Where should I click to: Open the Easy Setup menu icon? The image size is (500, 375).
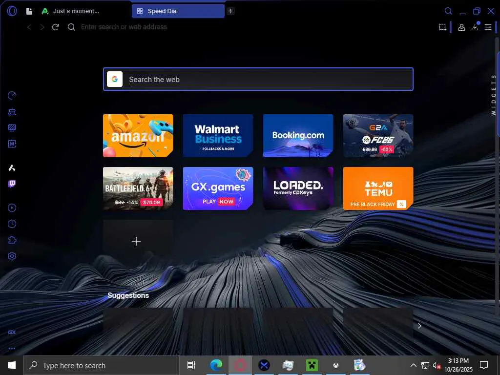coord(488,27)
